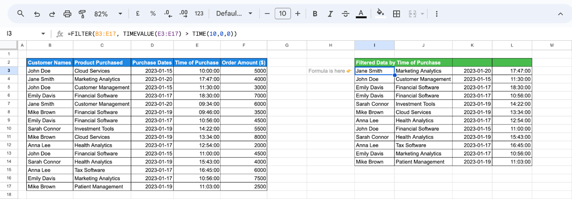This screenshot has width=572, height=199.
Task: Toggle strikethrough formatting
Action: click(345, 14)
